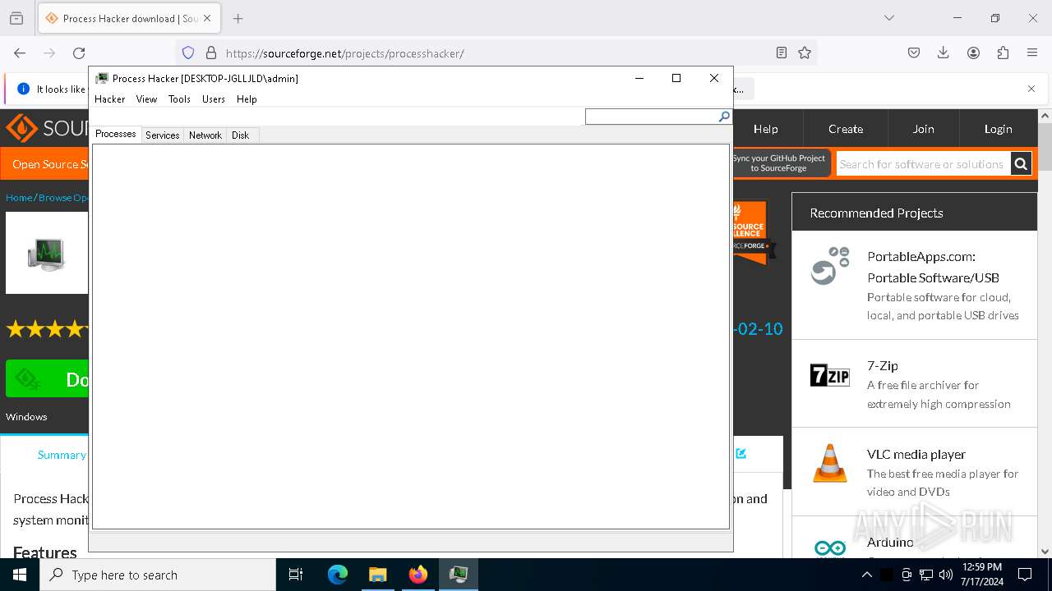Screen dimensions: 1052x591
Task: Open the SourceForge Help link
Action: 765,129
